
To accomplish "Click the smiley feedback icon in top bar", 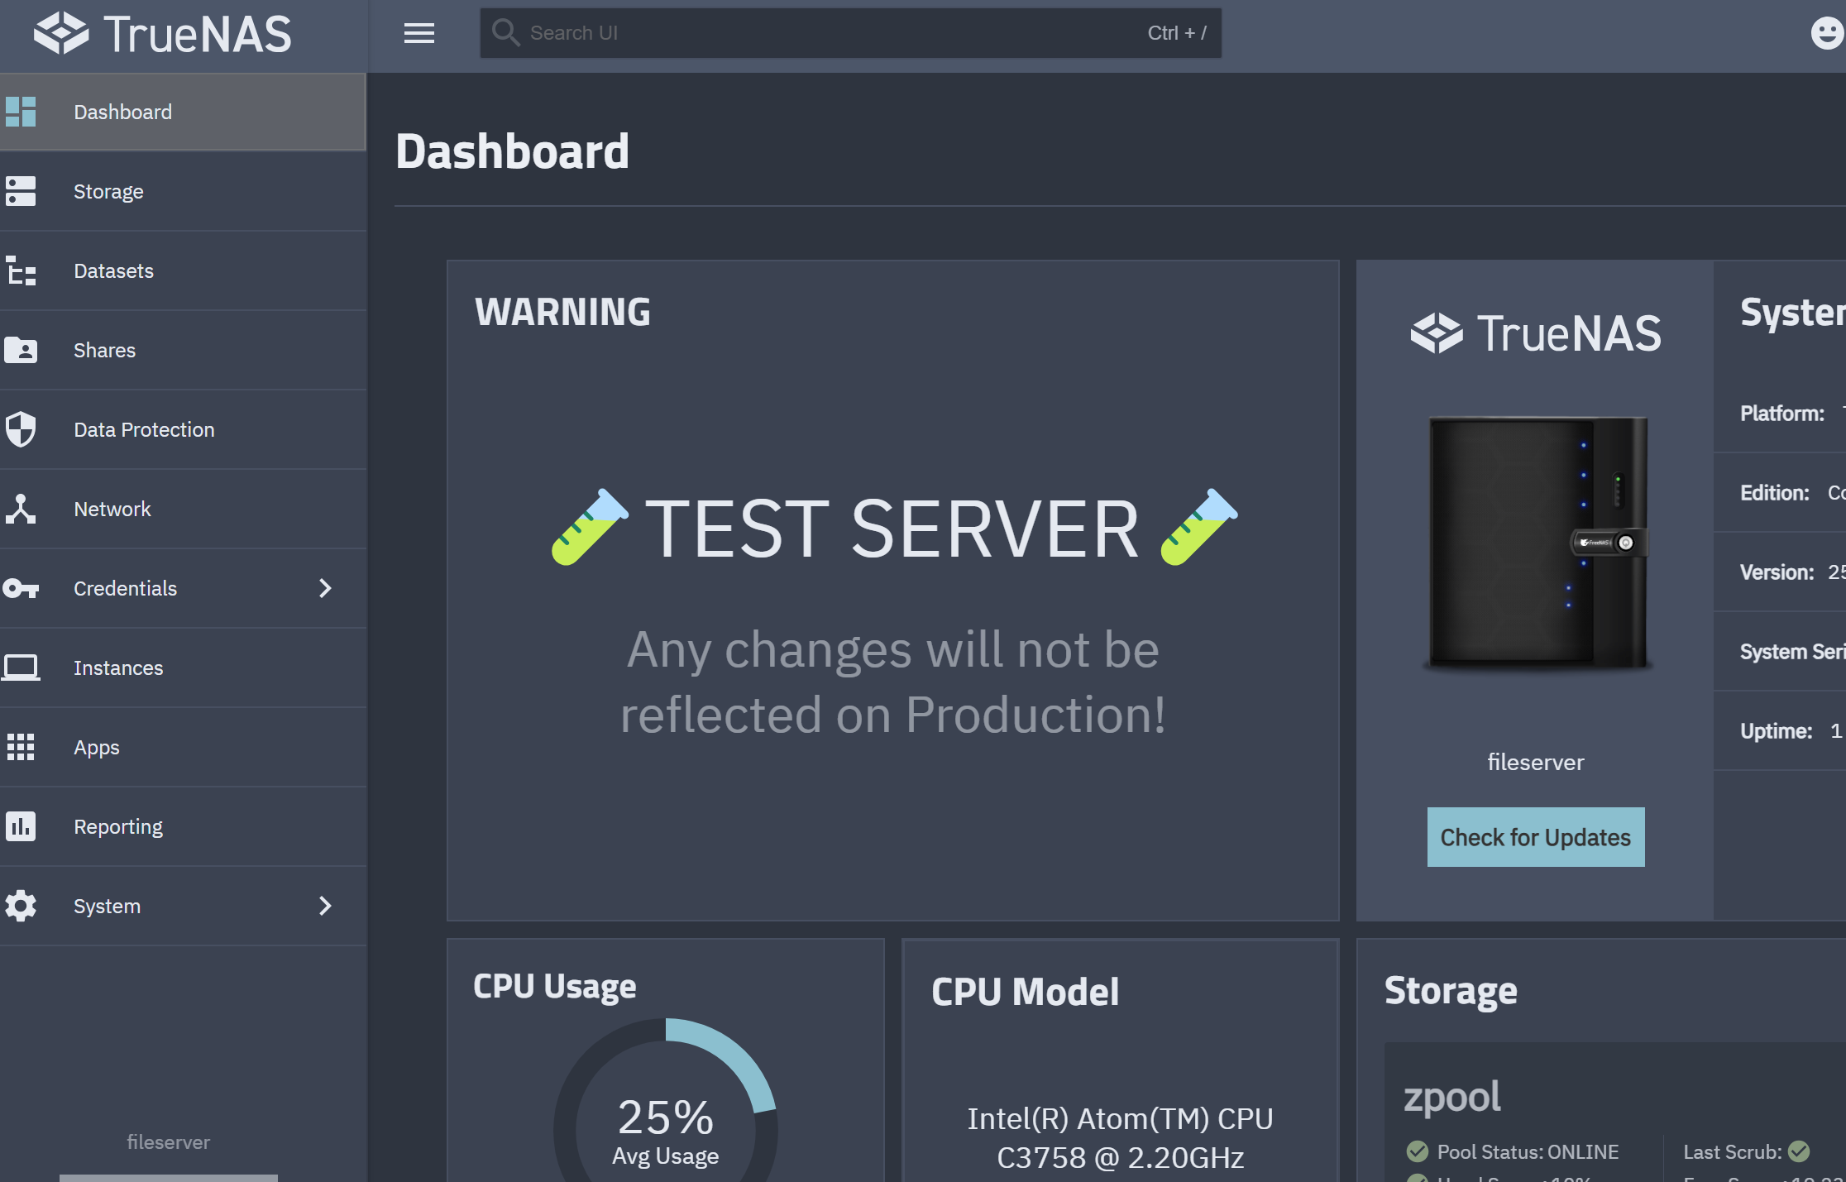I will [x=1827, y=33].
